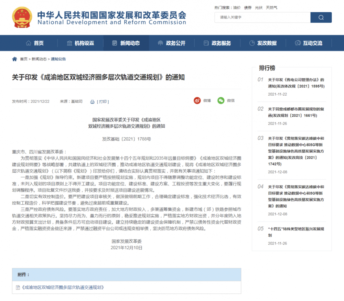Click hot search term 光伏
Viewport: 344px width, 301px height.
click(x=259, y=8)
